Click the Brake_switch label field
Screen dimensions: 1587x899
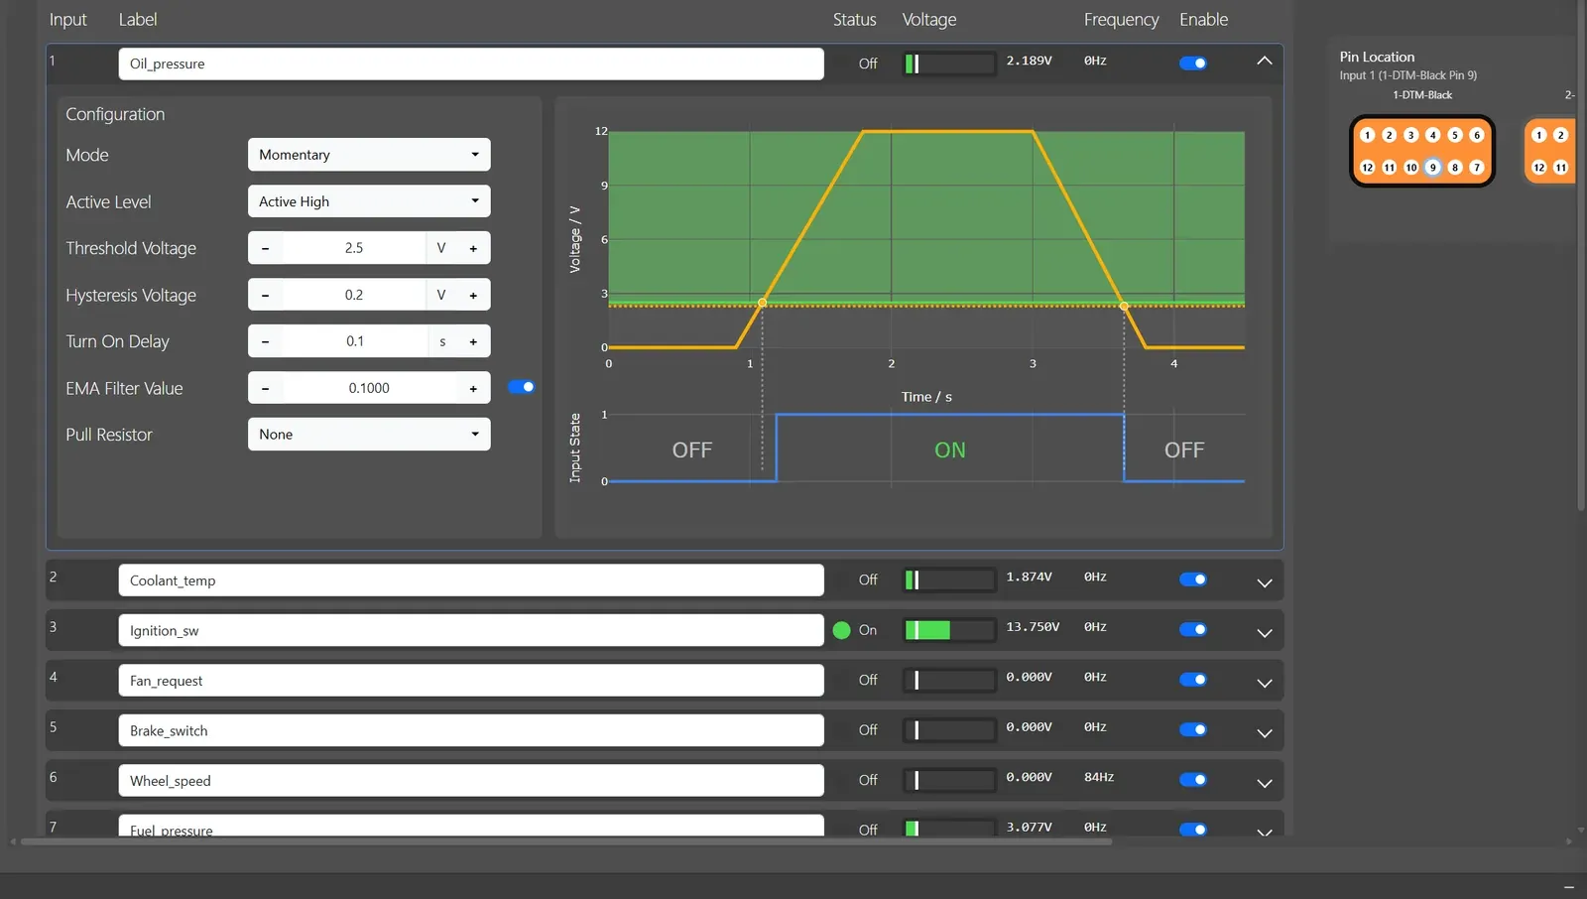tap(471, 730)
